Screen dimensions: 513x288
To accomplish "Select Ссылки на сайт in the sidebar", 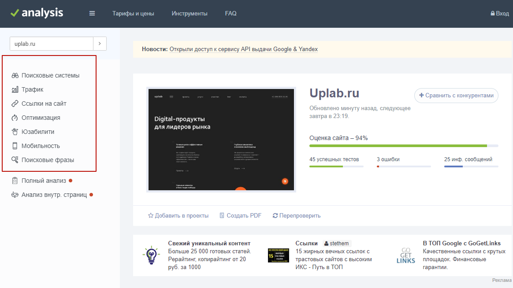I will 44,103.
